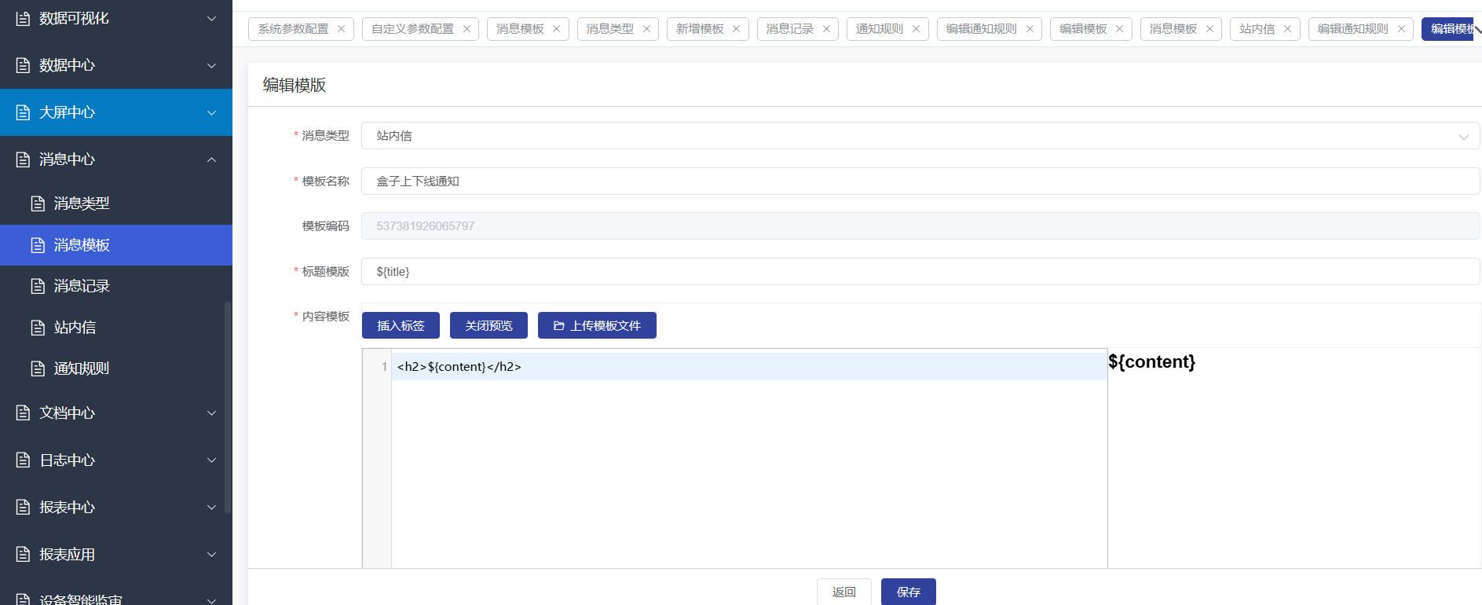Click the document icon beside 消息记录
1482x605 pixels.
[x=38, y=286]
